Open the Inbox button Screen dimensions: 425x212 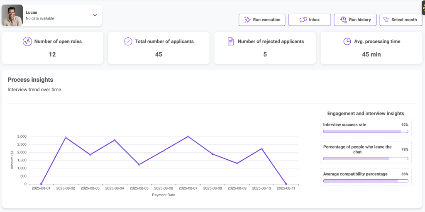[314, 20]
